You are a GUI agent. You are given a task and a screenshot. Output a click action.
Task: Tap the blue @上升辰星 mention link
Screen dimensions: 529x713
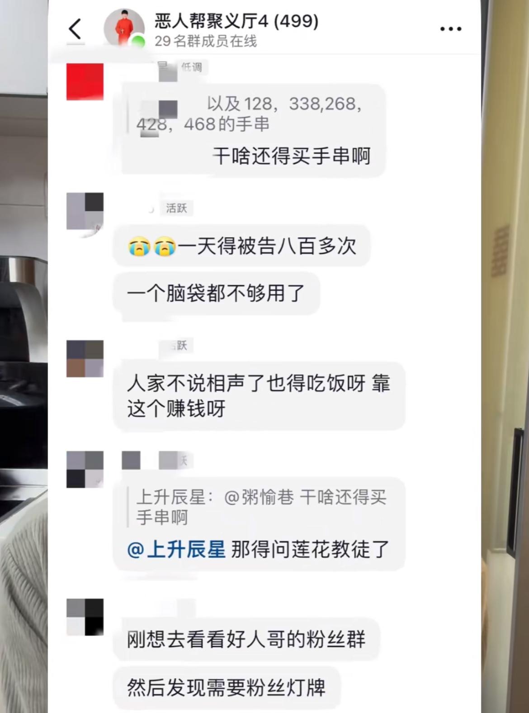(x=177, y=549)
